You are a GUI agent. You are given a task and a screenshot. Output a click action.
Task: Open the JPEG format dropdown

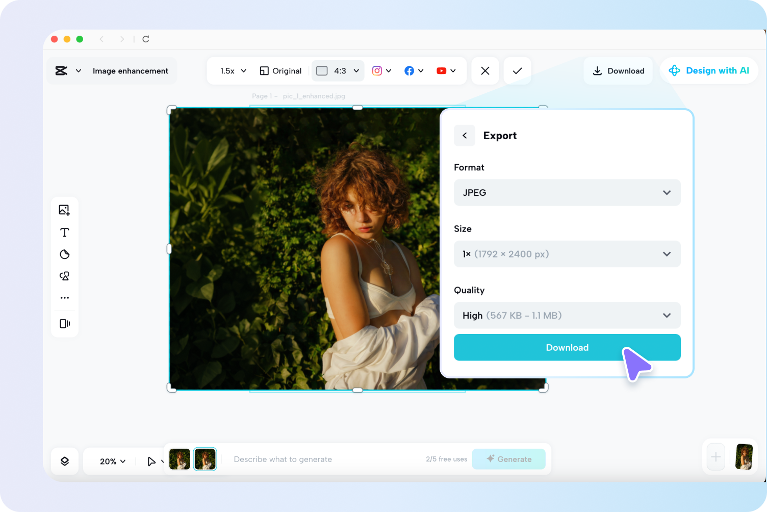[567, 193]
